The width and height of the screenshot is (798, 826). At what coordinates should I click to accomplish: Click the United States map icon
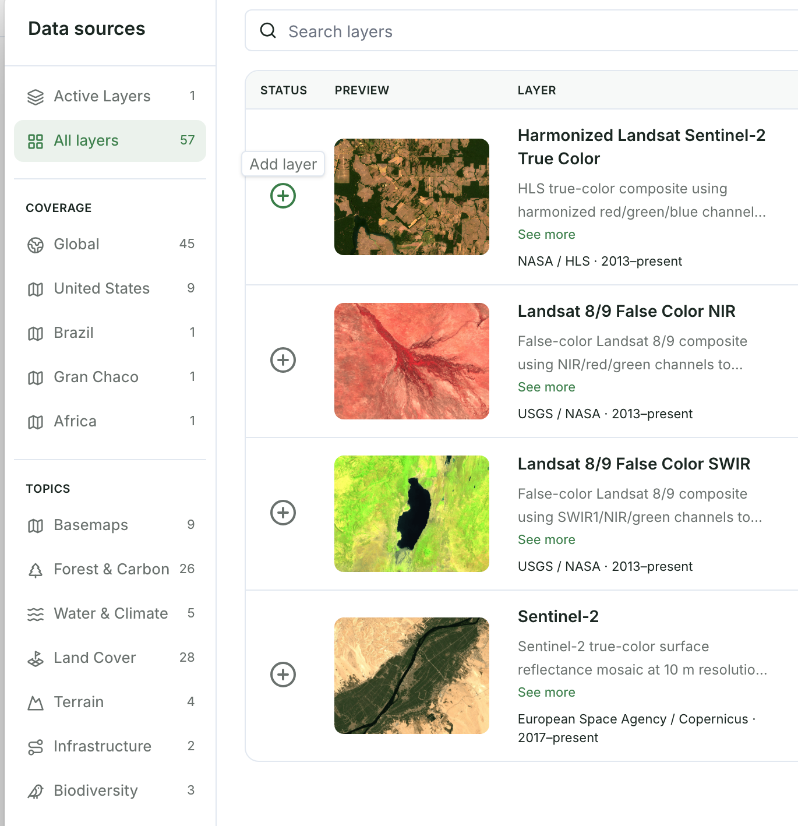(36, 289)
